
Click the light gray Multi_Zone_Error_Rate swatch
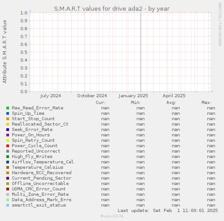(x=8, y=194)
